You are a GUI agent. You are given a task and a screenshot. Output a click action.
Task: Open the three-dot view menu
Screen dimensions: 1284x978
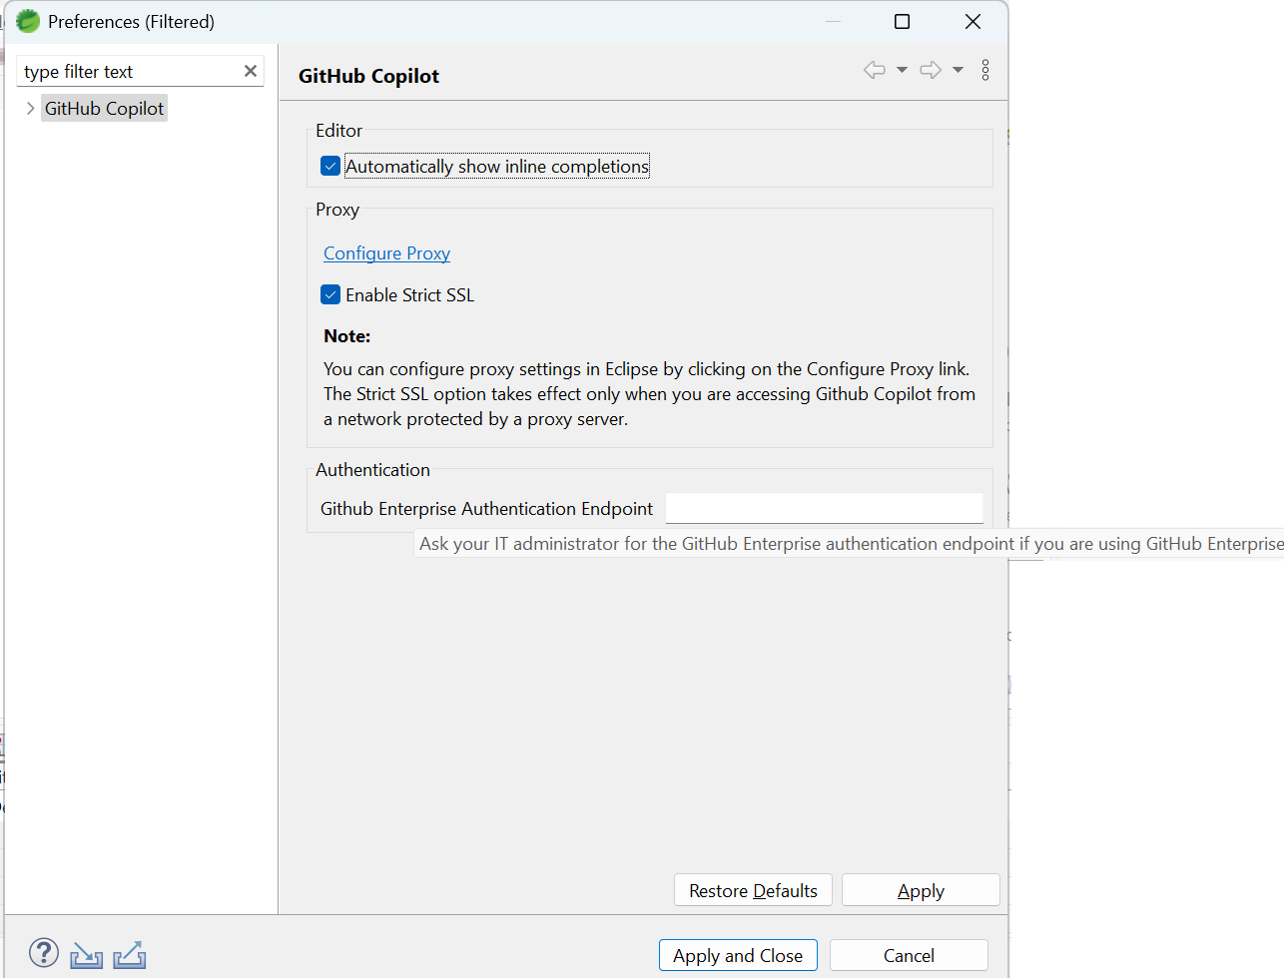click(985, 70)
